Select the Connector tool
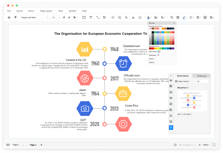 [98, 17]
